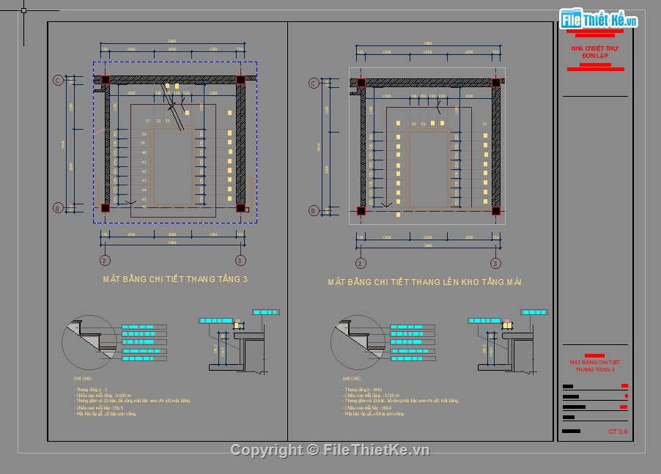
Task: Select the right note "Chiều cao mỗi bậc: 160.9"
Action: coord(367,407)
